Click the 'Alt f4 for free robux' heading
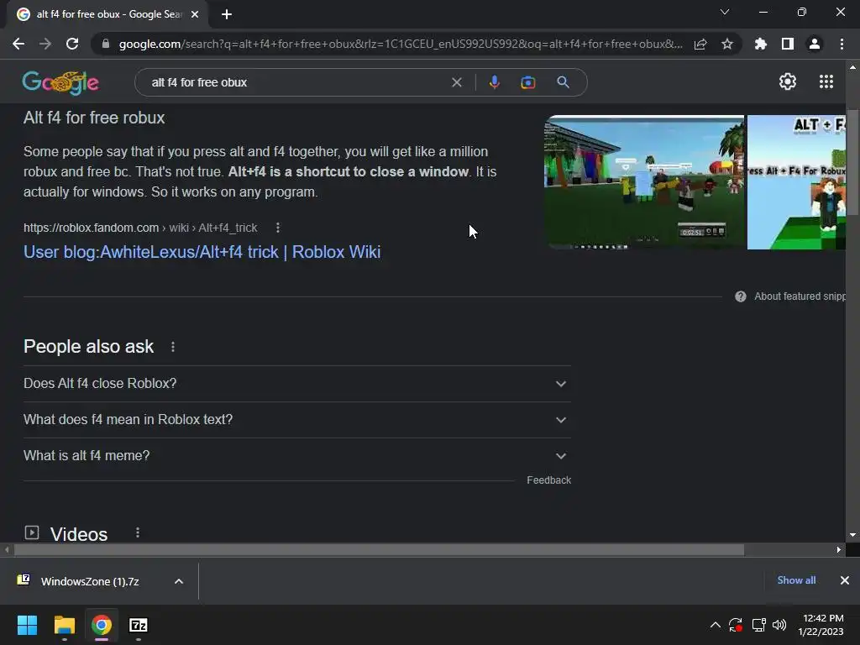This screenshot has height=645, width=860. point(94,118)
